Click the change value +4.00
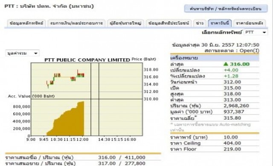Screen dimensions: 273x166 pyautogui.click(x=231, y=70)
